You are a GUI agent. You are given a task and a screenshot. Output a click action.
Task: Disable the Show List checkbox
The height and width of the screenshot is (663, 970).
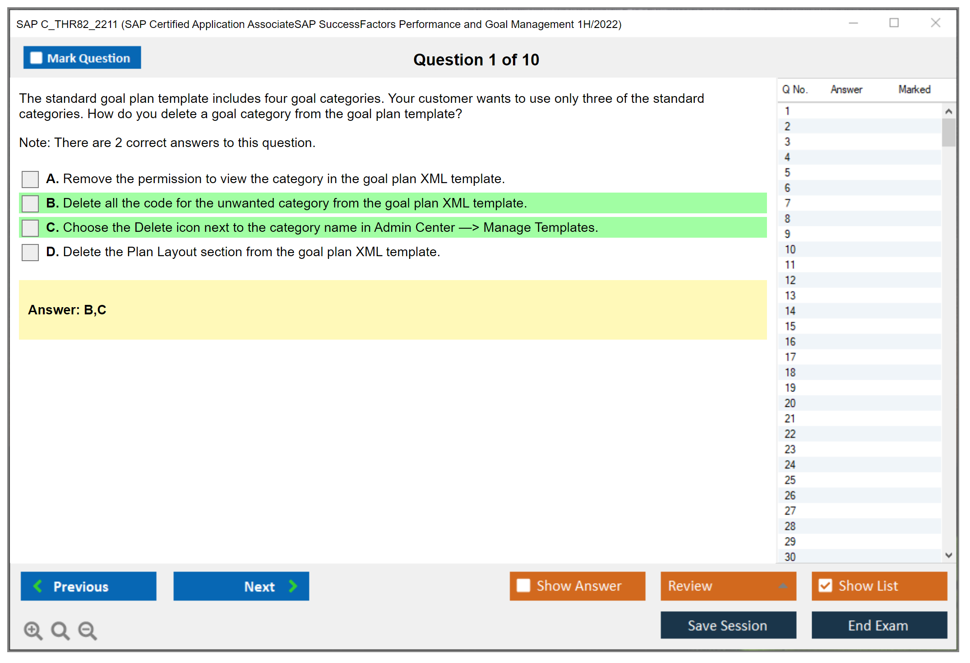pos(825,585)
